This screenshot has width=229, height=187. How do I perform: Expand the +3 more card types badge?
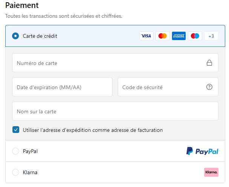click(211, 36)
